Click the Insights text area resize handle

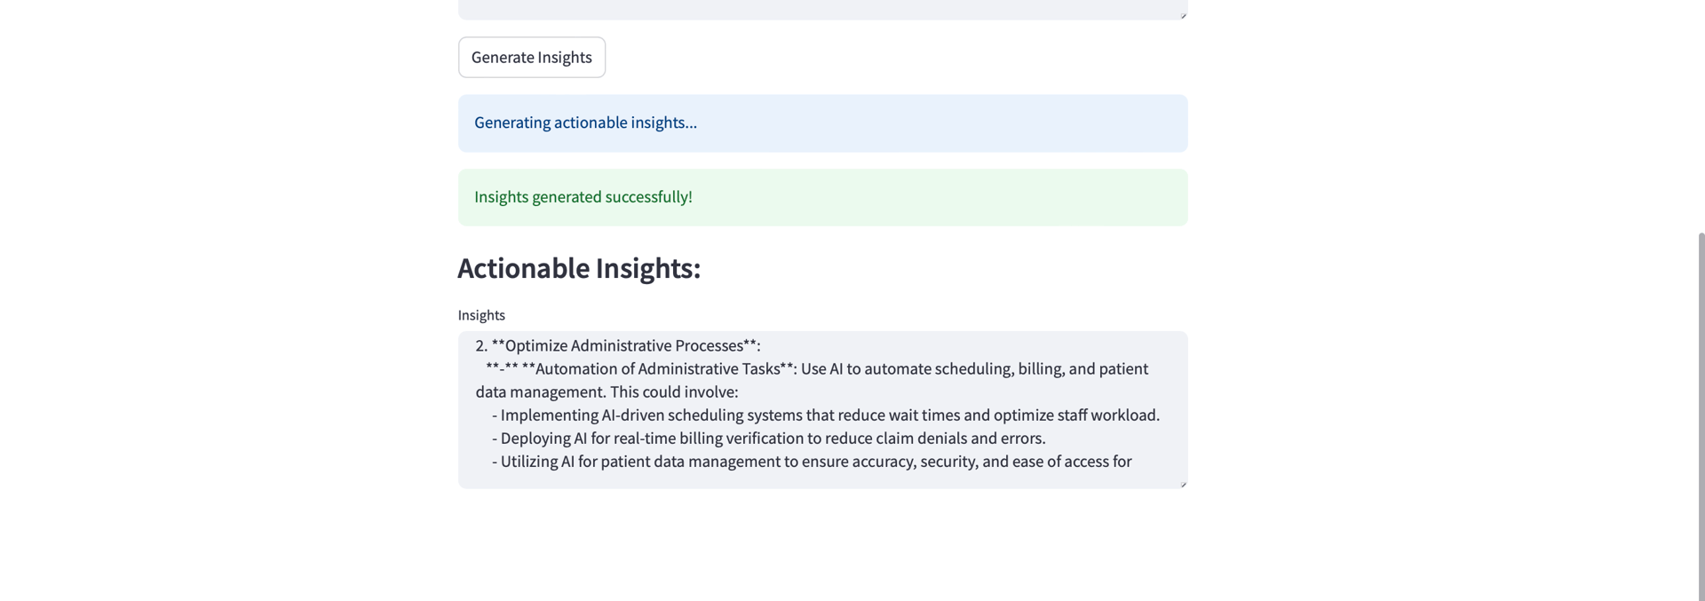[x=1183, y=484]
